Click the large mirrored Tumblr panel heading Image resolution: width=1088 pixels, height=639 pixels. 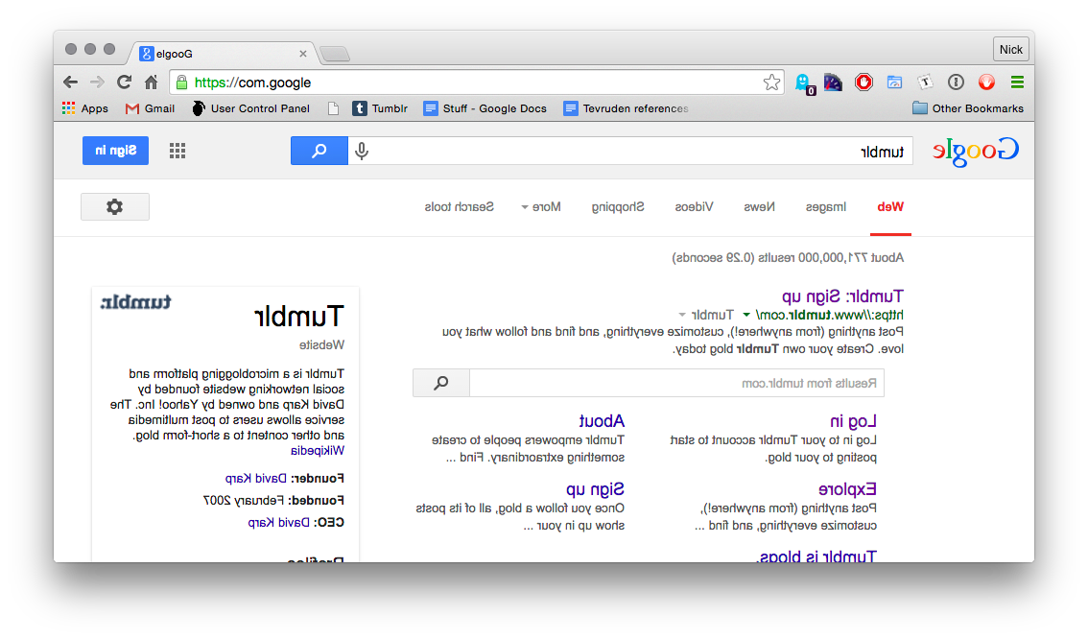299,317
